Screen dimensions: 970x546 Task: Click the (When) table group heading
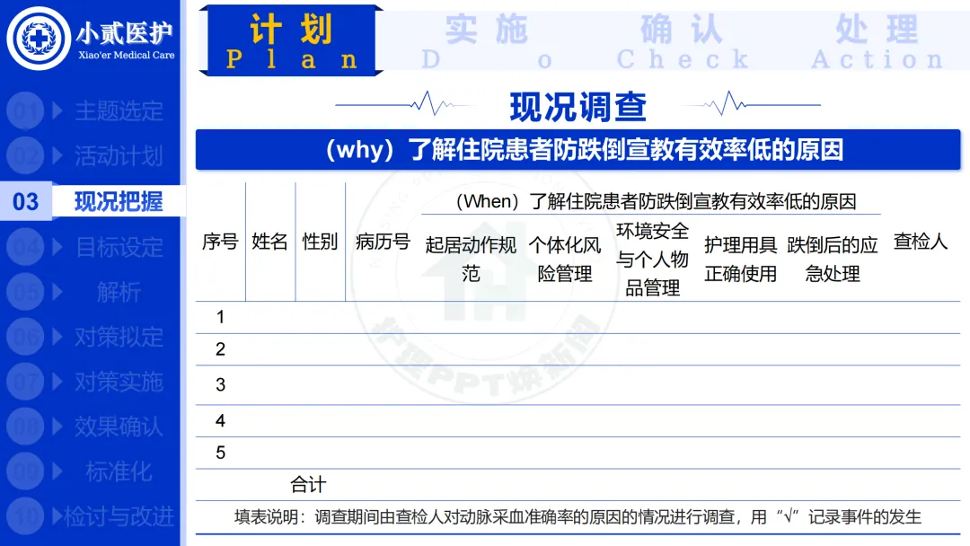tap(656, 201)
